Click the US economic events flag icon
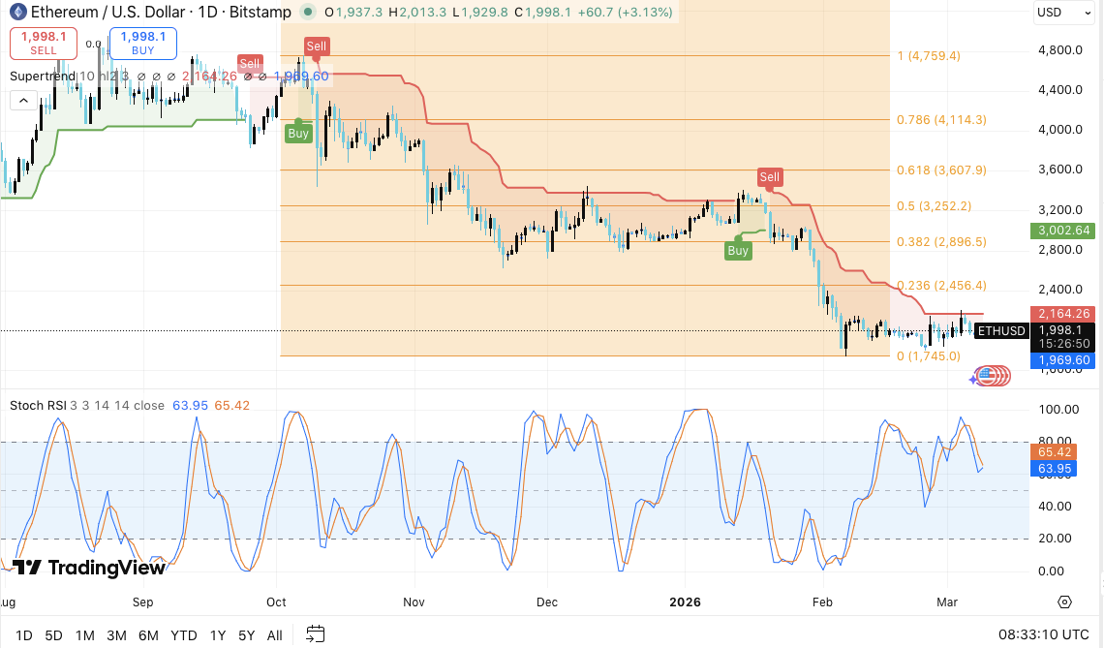Viewport: 1104px width, 648px height. [x=987, y=375]
